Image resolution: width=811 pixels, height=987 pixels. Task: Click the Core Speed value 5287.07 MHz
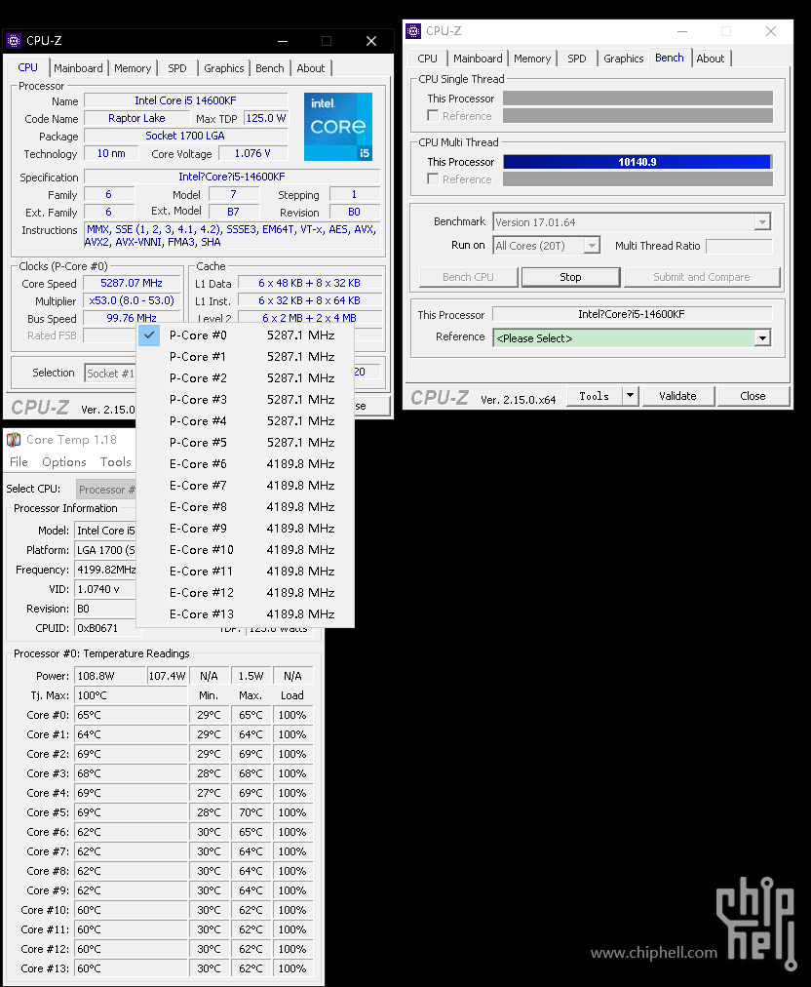tap(132, 283)
